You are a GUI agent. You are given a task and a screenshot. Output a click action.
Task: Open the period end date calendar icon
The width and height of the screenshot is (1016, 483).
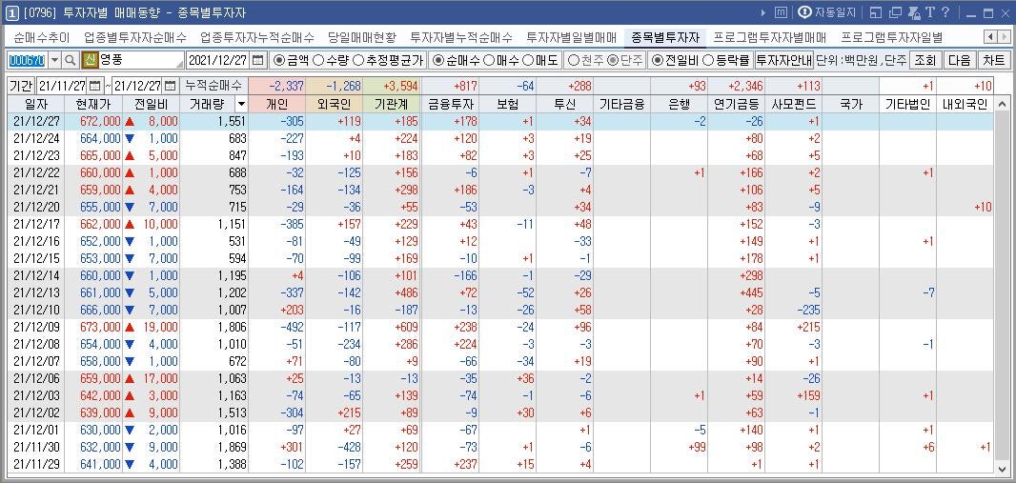click(x=170, y=86)
